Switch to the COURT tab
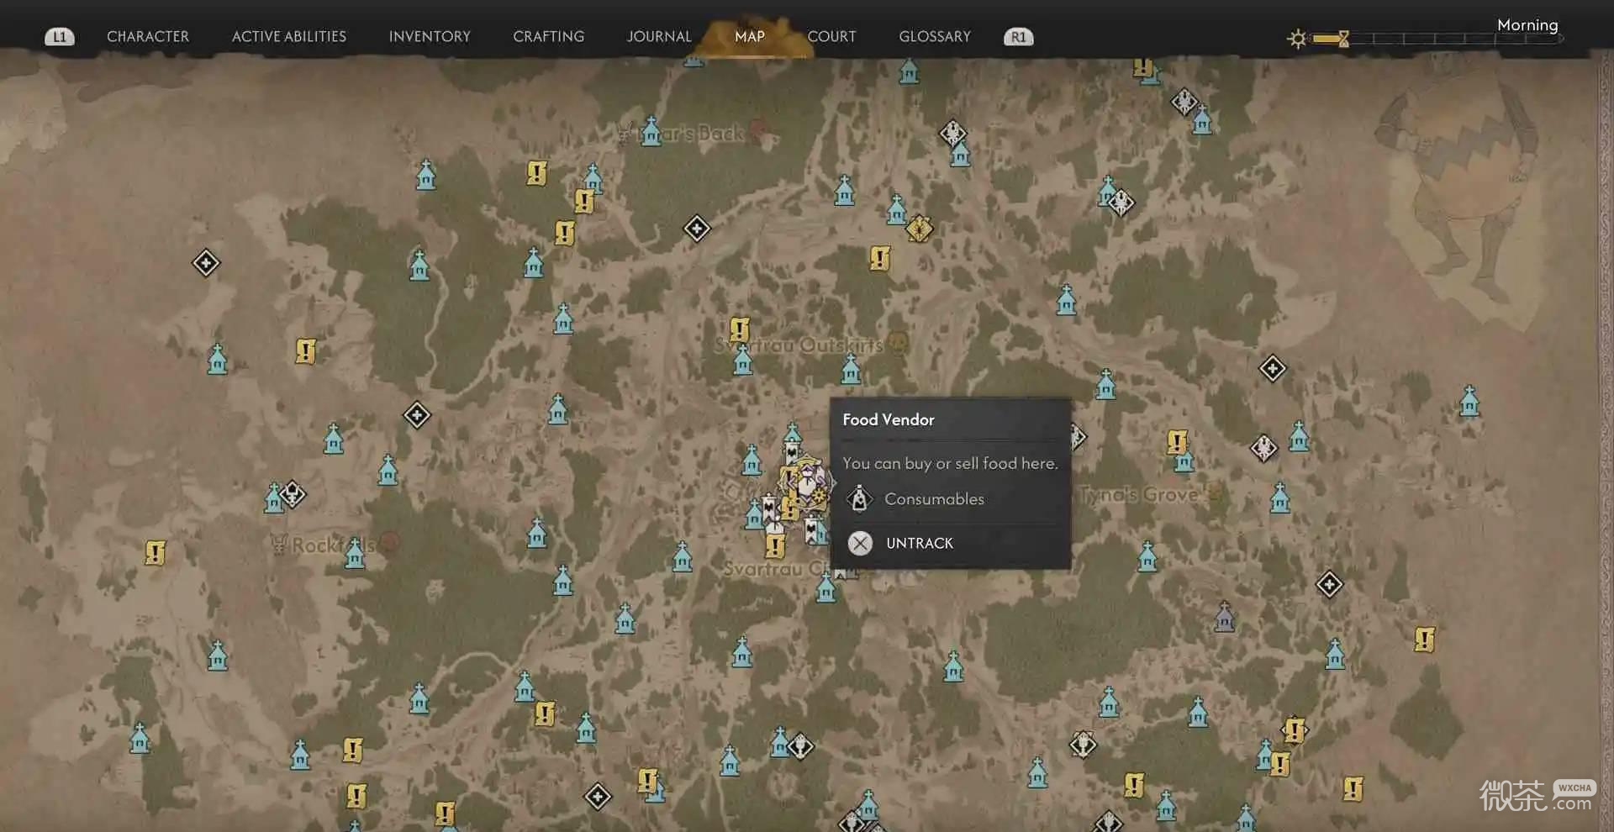 (832, 37)
